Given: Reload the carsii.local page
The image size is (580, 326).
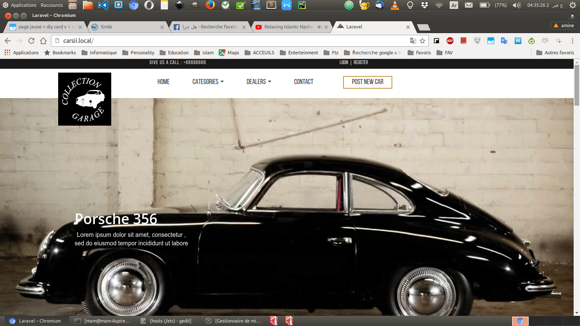Looking at the screenshot, I should click(x=31, y=41).
